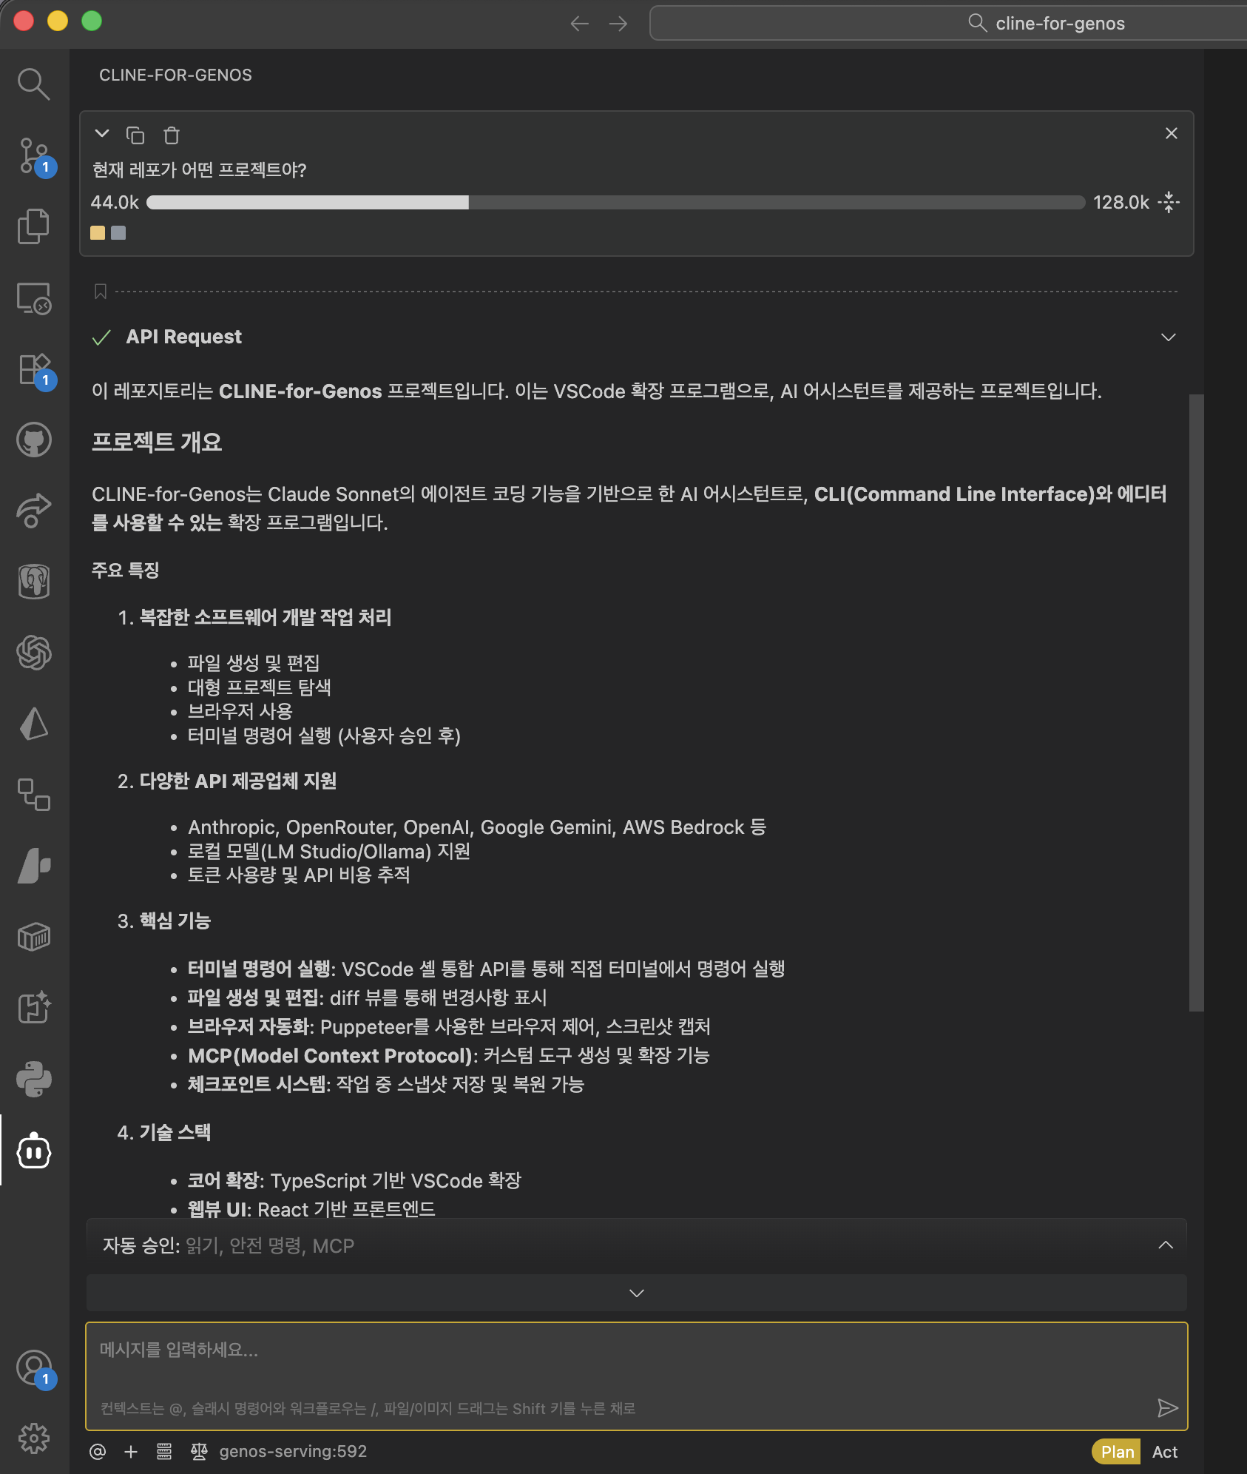Viewport: 1247px width, 1474px height.
Task: Delete the task with trash icon
Action: 172,135
